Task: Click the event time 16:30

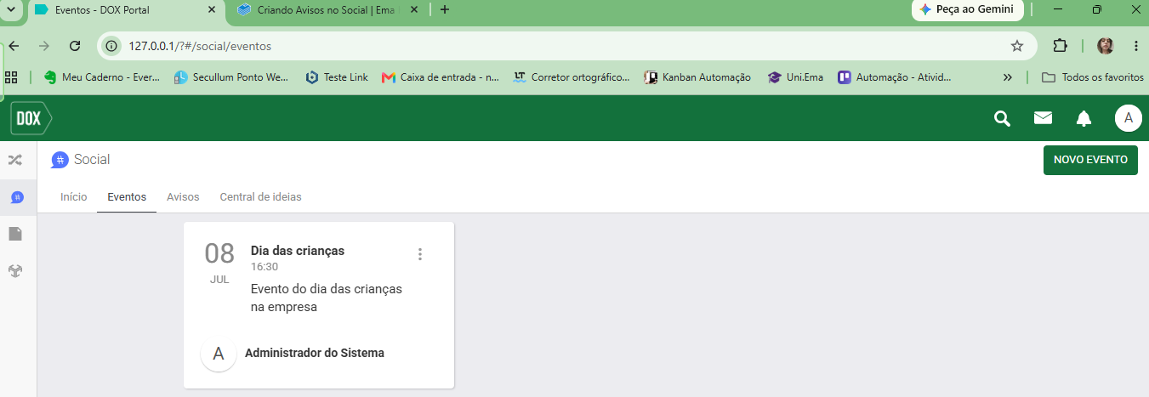Action: coord(264,267)
